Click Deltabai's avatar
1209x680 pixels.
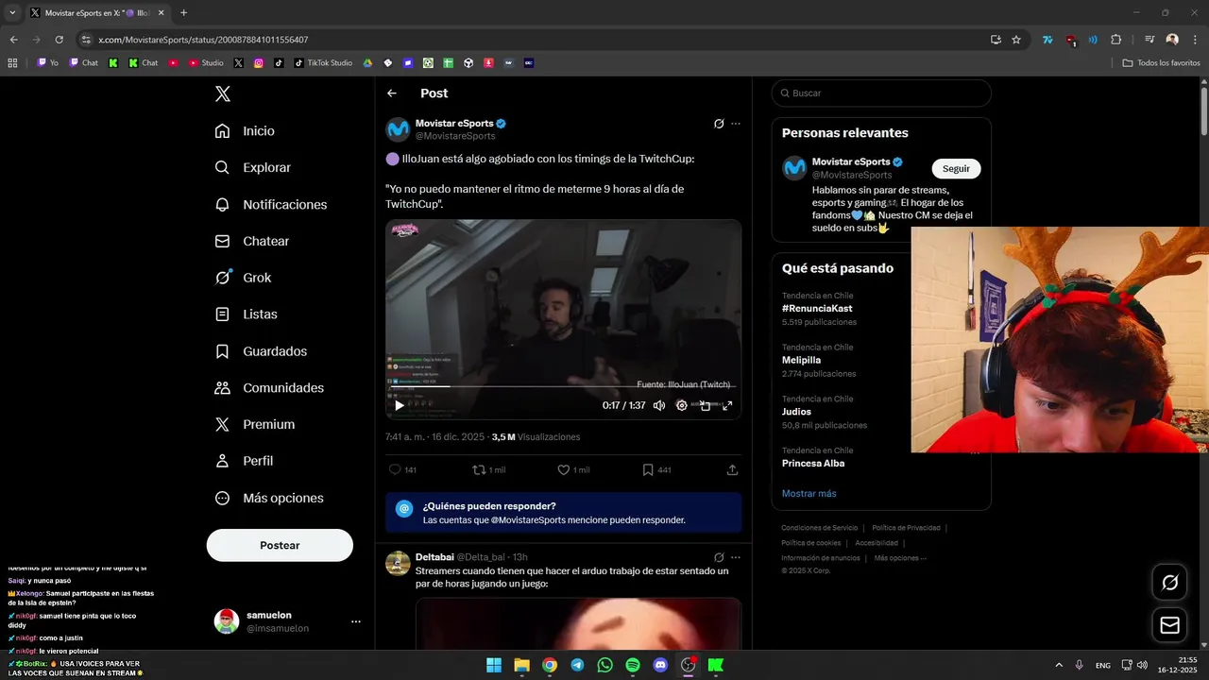(x=398, y=563)
